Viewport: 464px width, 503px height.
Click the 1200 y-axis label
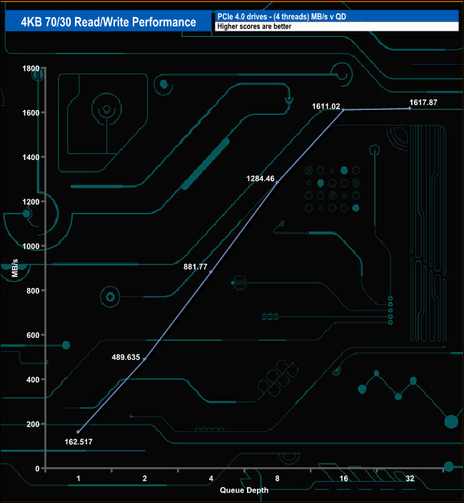point(31,201)
